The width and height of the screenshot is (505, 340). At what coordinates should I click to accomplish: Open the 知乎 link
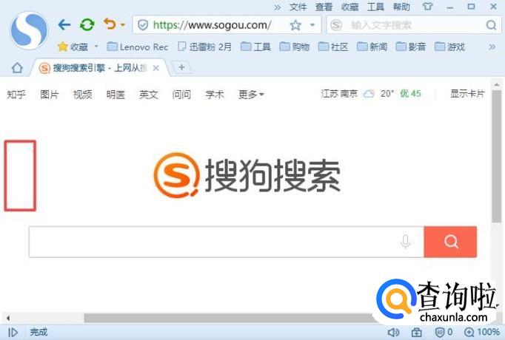(x=16, y=95)
